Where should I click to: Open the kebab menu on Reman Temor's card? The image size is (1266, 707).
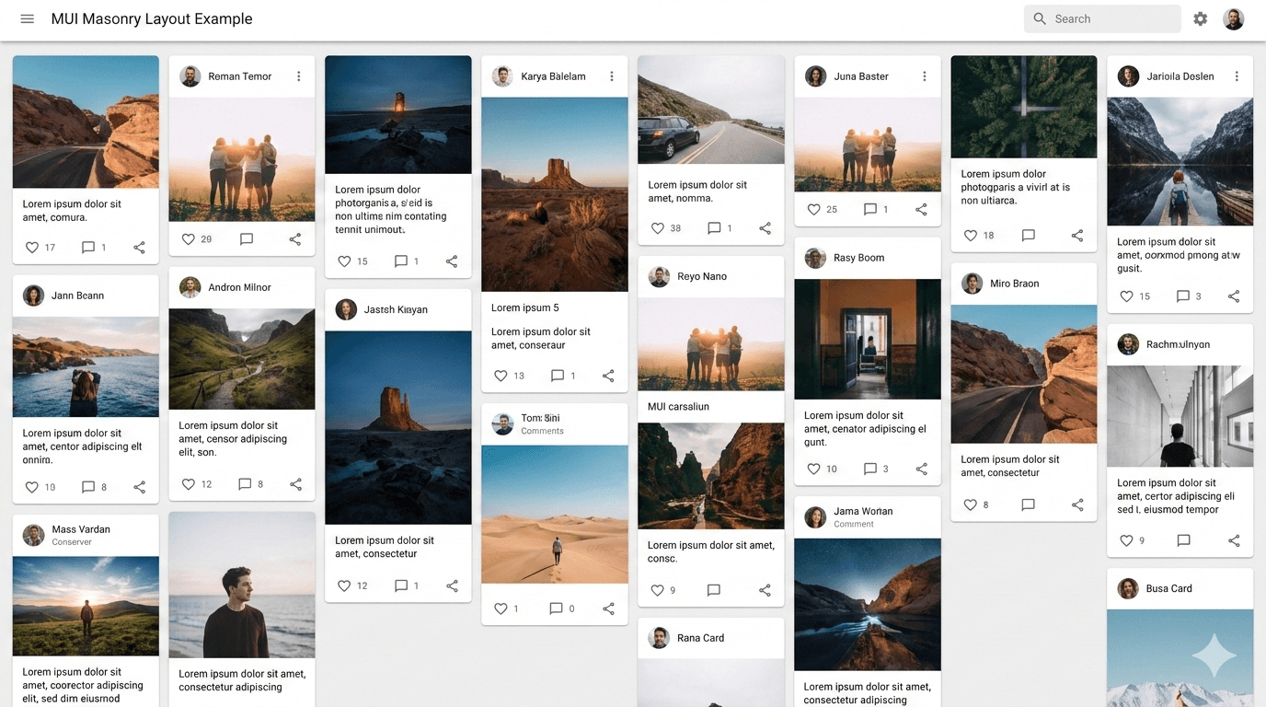[x=298, y=76]
